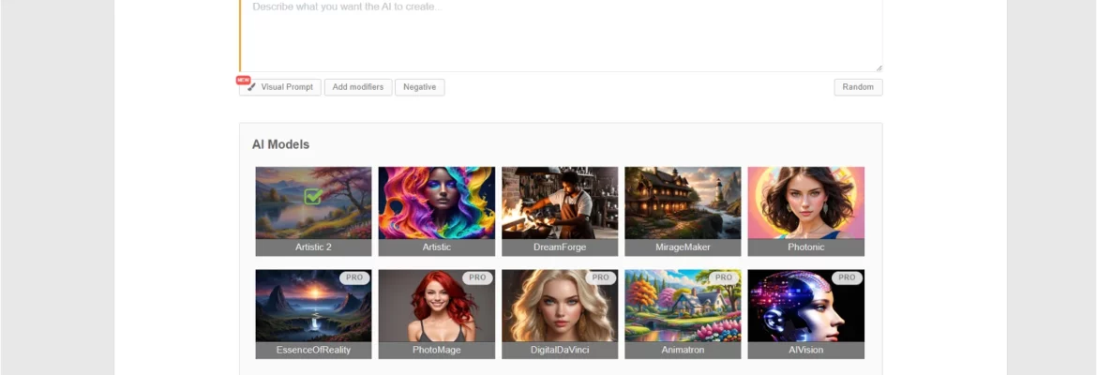Focus the prompt description text area
The width and height of the screenshot is (1097, 375).
(561, 33)
